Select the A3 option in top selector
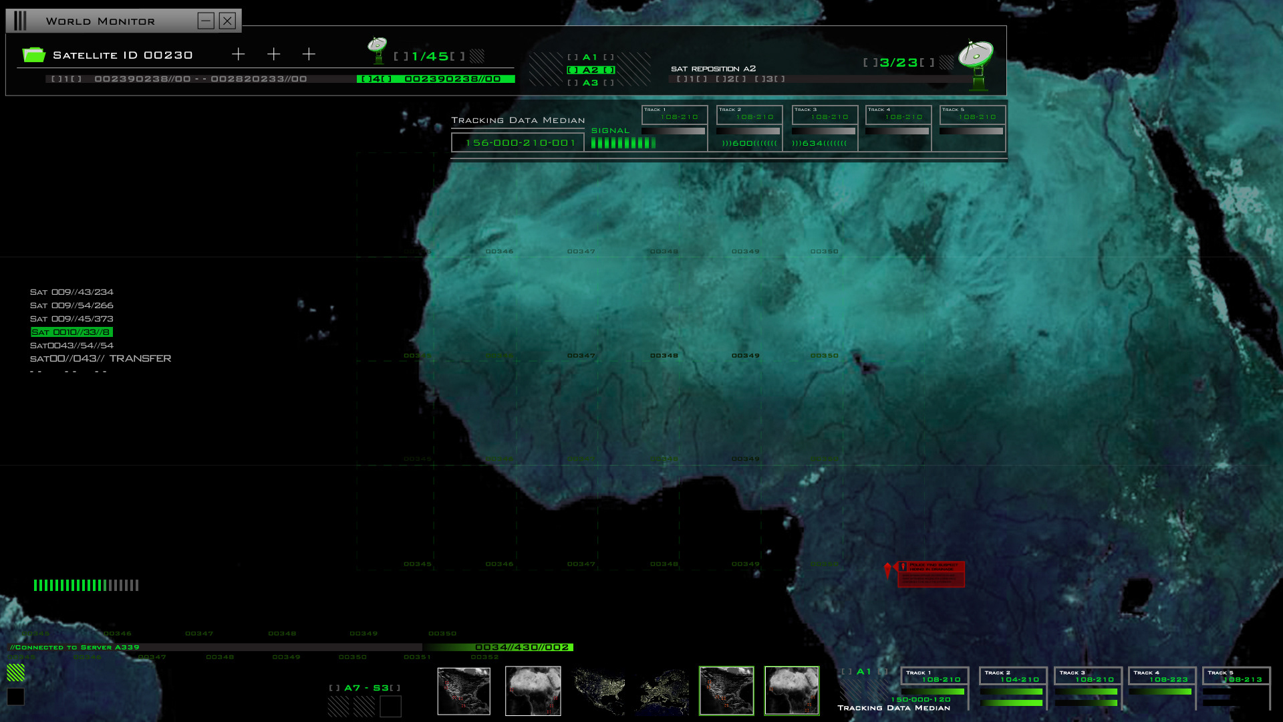 click(590, 83)
